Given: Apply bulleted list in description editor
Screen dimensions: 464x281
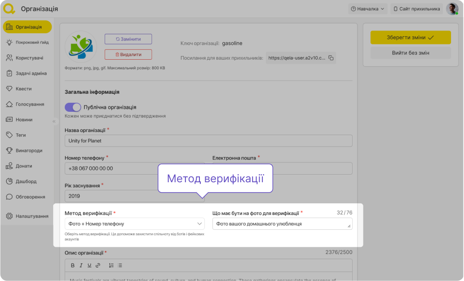Looking at the screenshot, I should point(120,265).
